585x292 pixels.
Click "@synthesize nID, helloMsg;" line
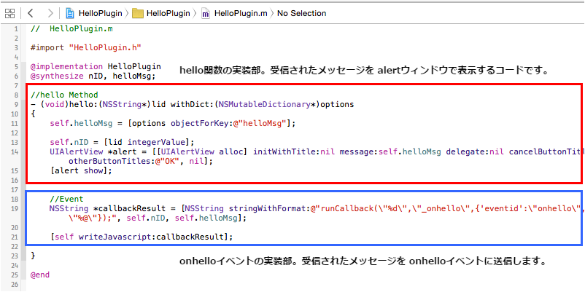click(x=93, y=76)
